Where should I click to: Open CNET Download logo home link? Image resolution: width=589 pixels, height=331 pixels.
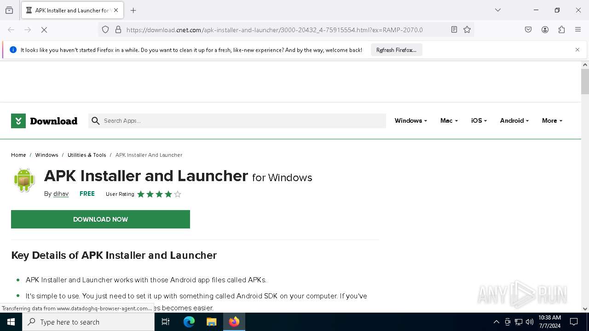(44, 121)
